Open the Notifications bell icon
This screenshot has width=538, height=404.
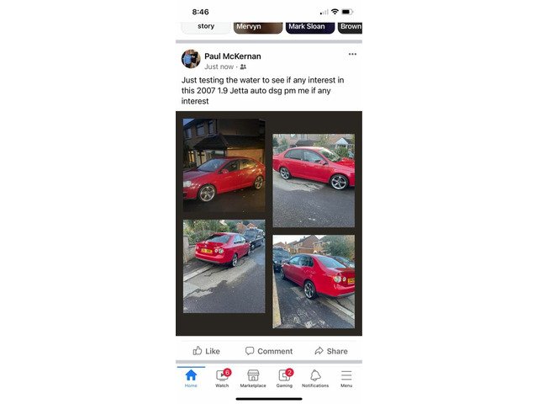click(315, 375)
